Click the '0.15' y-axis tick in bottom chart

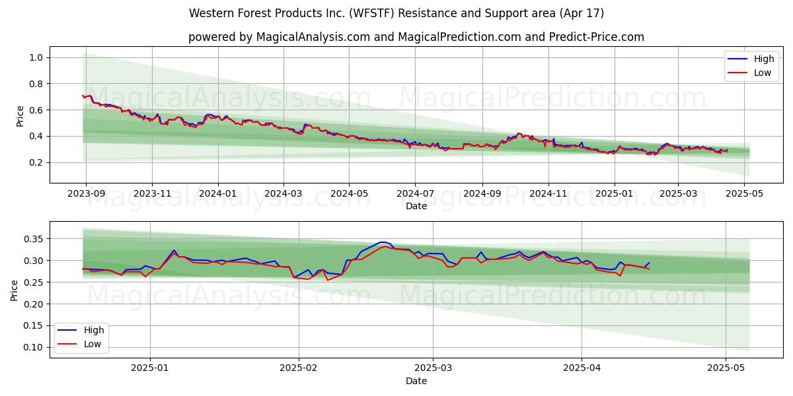[34, 326]
